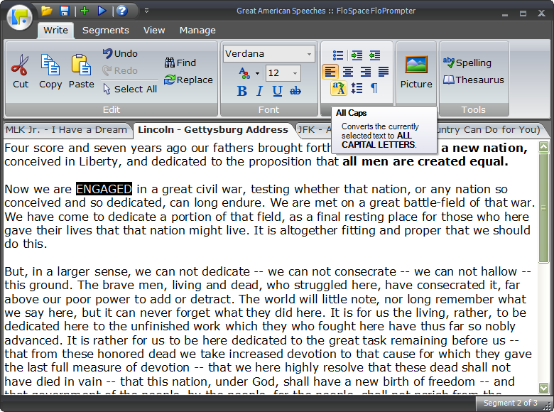Image resolution: width=554 pixels, height=412 pixels.
Task: Select the JFK segment tab
Action: click(314, 130)
